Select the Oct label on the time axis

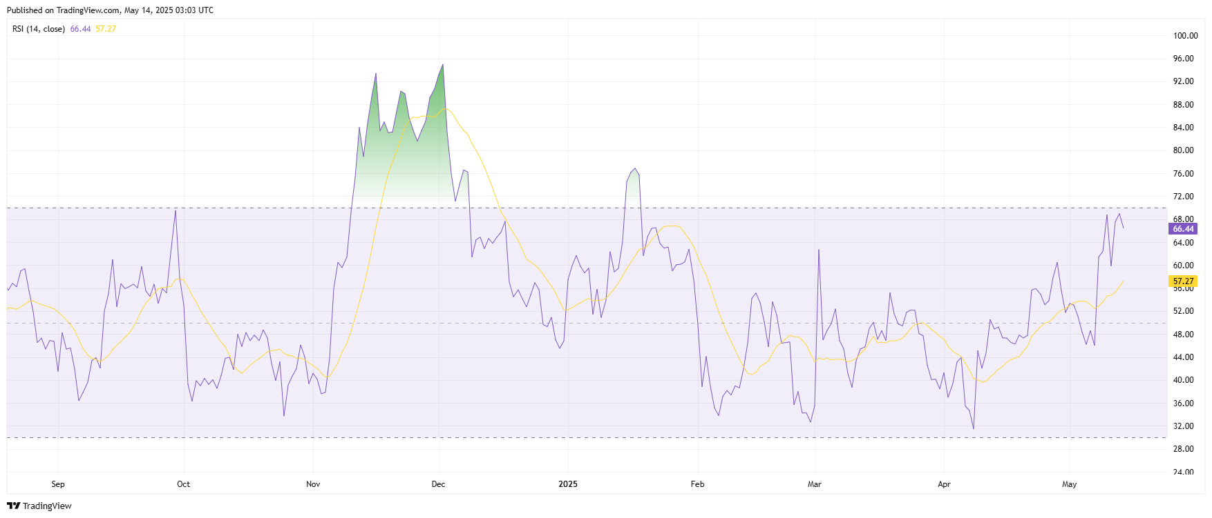(184, 484)
